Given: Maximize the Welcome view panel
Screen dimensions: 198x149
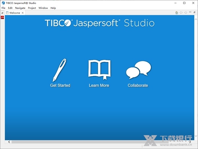Looking at the screenshot, I should [194, 13].
